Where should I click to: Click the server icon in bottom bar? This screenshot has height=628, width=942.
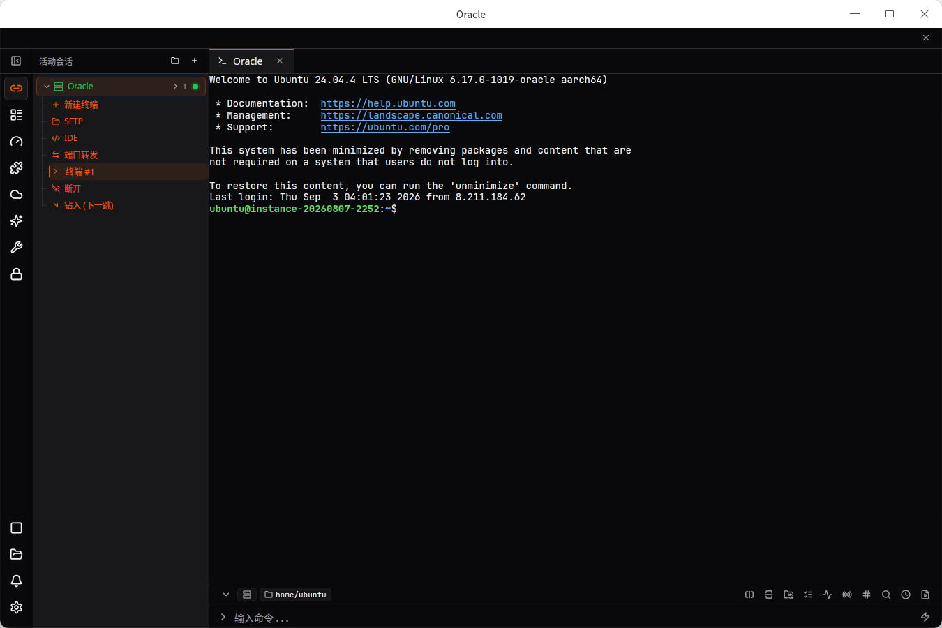(x=247, y=595)
